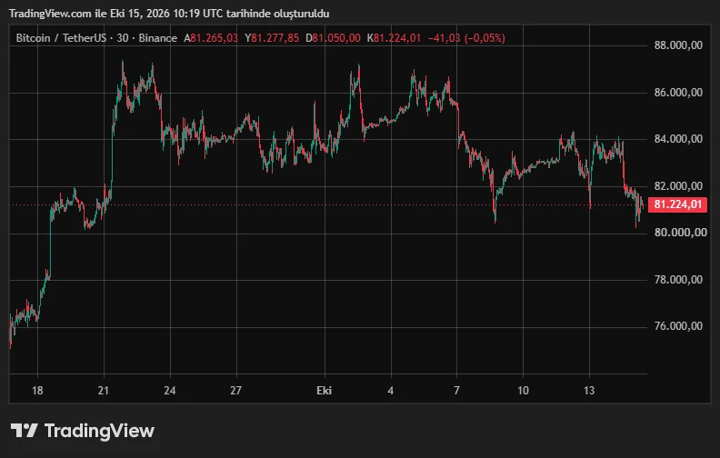Click the date label 27 on time axis
Image resolution: width=720 pixels, height=458 pixels.
[235, 391]
